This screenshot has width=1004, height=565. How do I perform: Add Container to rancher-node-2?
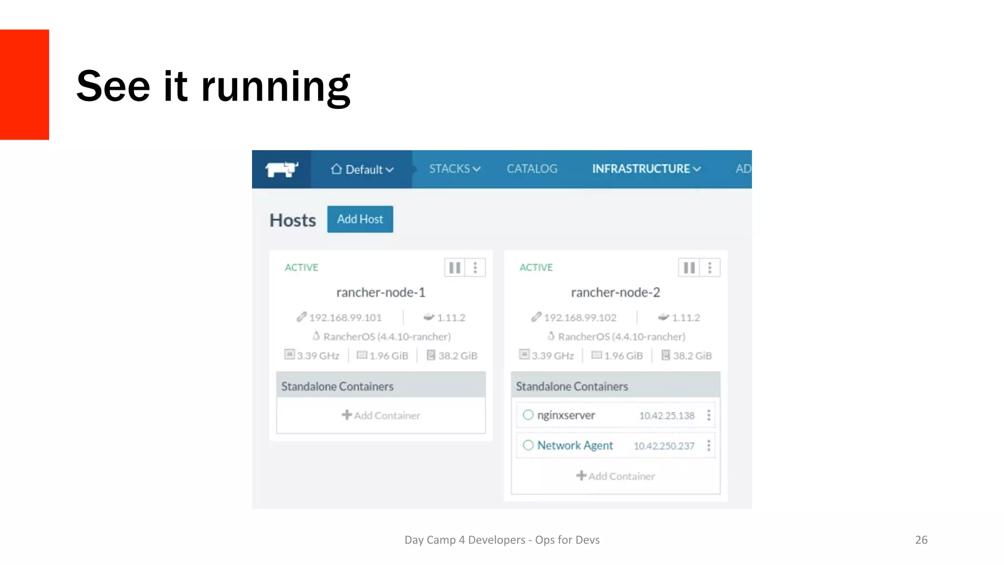tap(616, 476)
